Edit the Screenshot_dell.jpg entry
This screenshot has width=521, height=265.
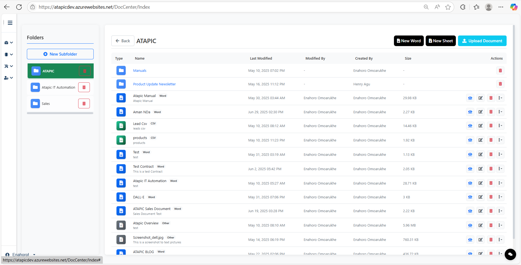click(x=481, y=240)
